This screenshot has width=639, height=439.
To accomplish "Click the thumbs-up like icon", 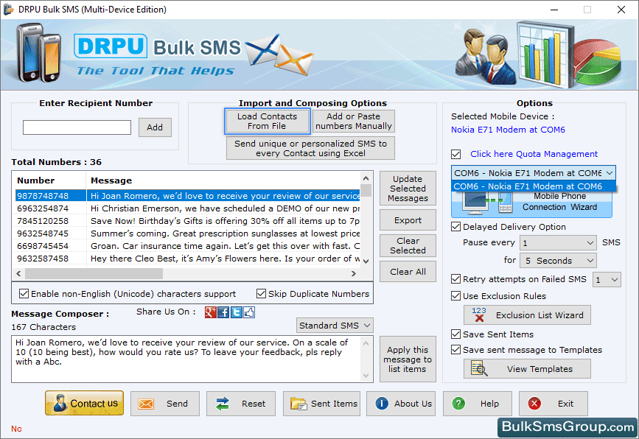I will point(249,312).
